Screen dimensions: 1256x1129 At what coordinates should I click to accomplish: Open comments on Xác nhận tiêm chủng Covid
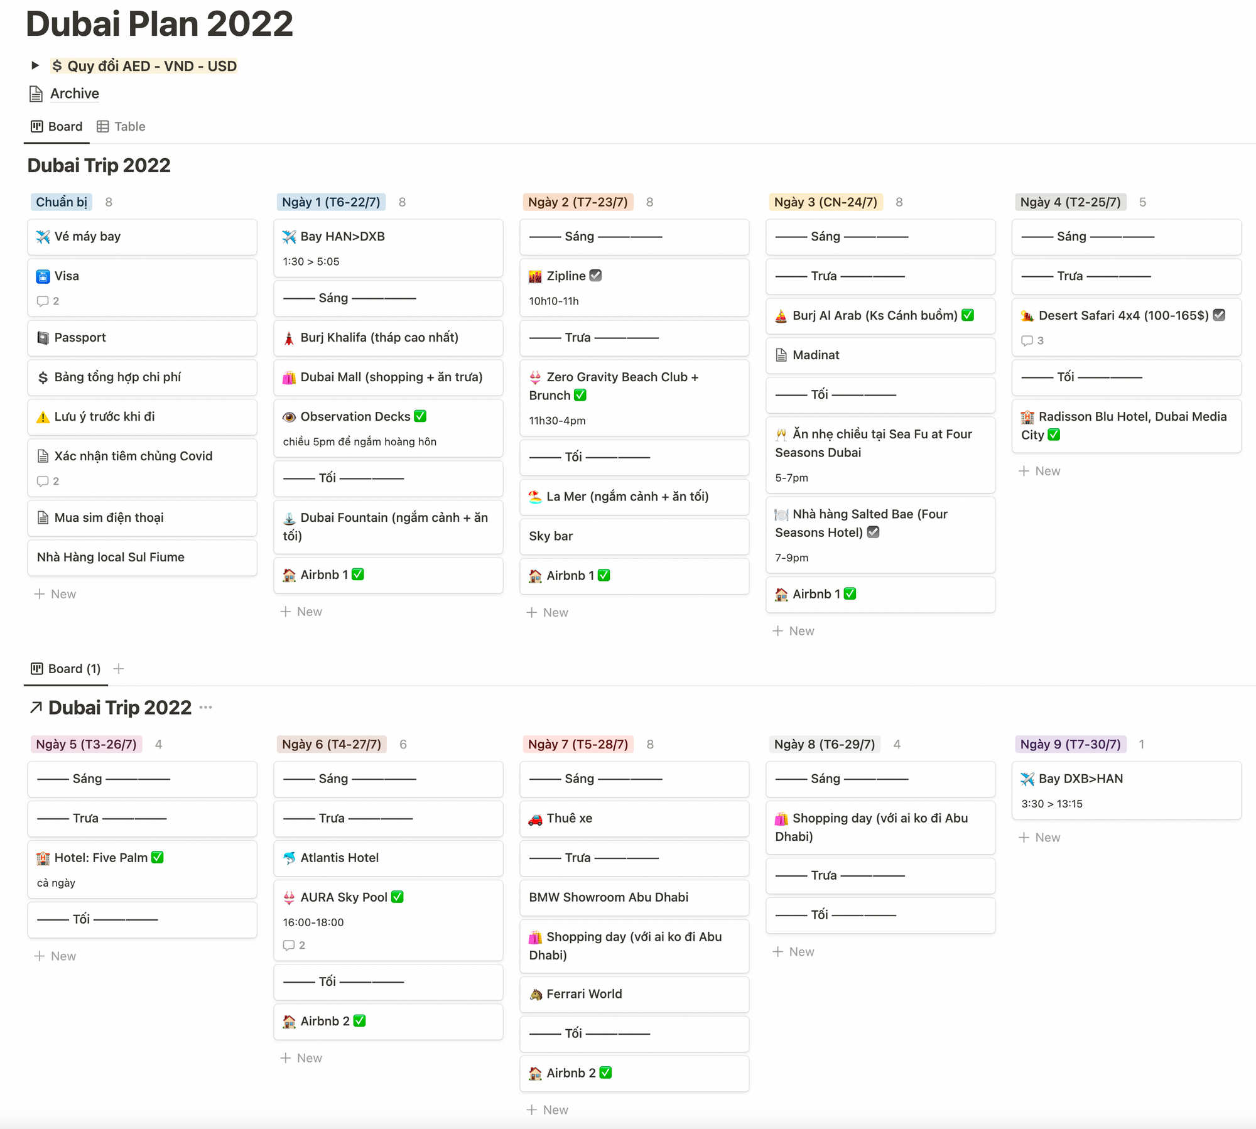click(48, 482)
